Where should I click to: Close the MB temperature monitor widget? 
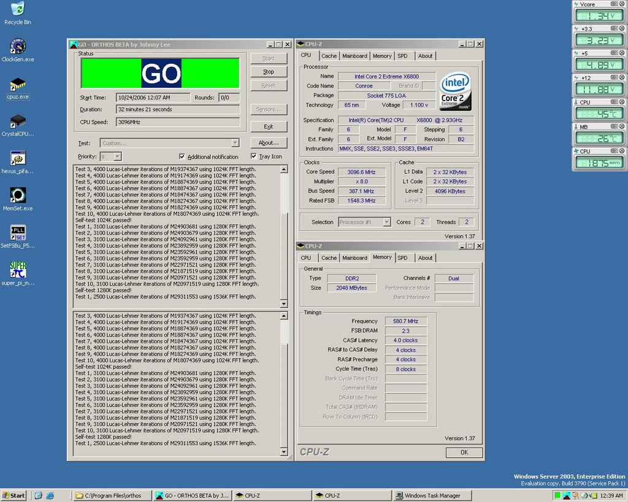tap(622, 126)
